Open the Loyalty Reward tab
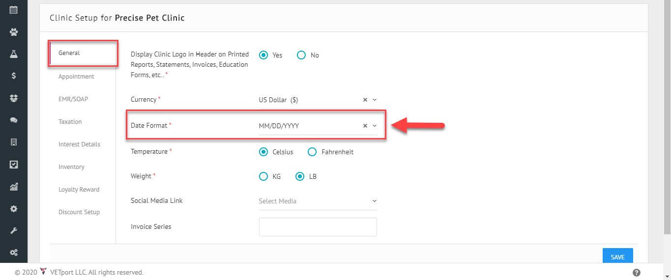Viewport: 671px width, 280px height. coord(79,190)
